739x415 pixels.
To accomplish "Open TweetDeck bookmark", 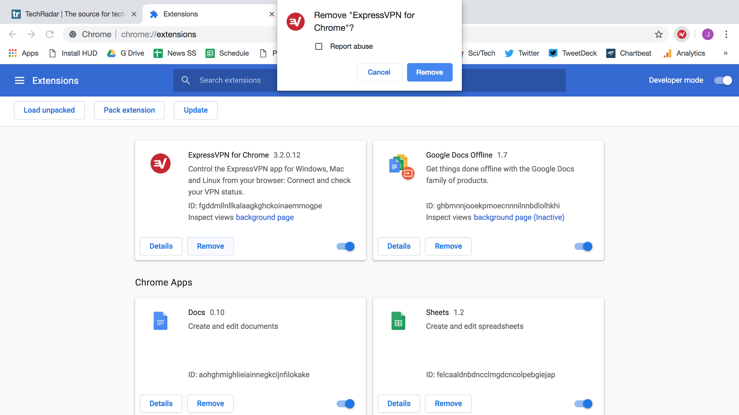I will [572, 53].
